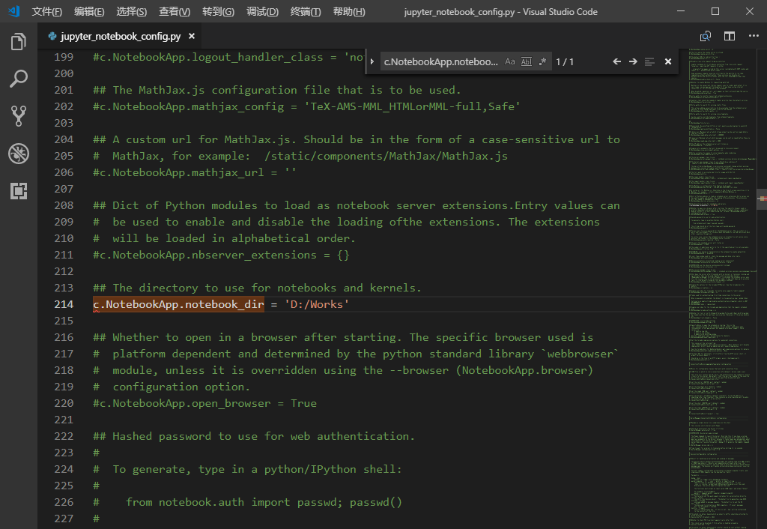Toggle Find in Selection option
The width and height of the screenshot is (767, 529).
(x=649, y=61)
